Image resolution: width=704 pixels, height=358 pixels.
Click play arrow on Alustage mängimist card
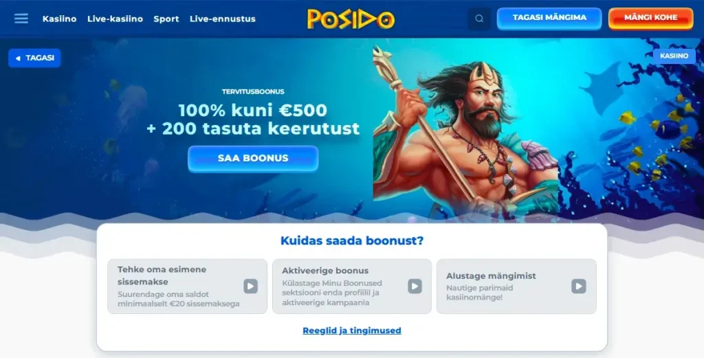click(579, 286)
